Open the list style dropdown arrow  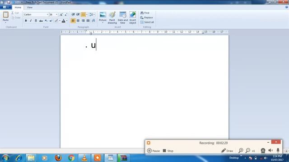(87, 14)
